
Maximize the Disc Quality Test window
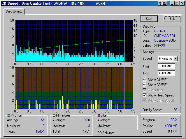pyautogui.click(x=177, y=3)
